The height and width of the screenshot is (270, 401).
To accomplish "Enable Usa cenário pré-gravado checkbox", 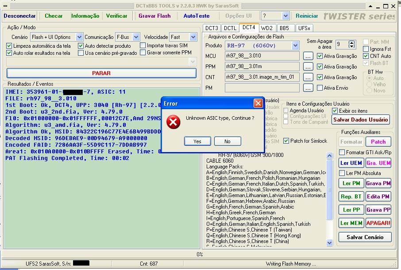I will pos(81,53).
